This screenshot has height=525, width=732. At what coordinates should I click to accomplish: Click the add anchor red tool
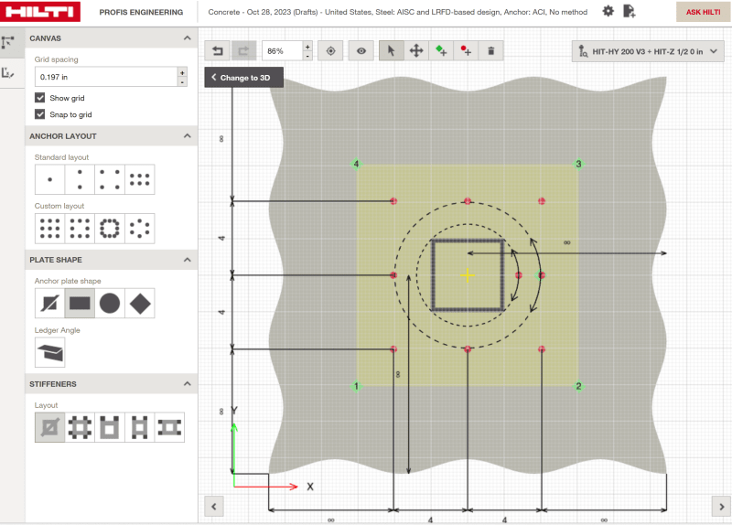[466, 51]
